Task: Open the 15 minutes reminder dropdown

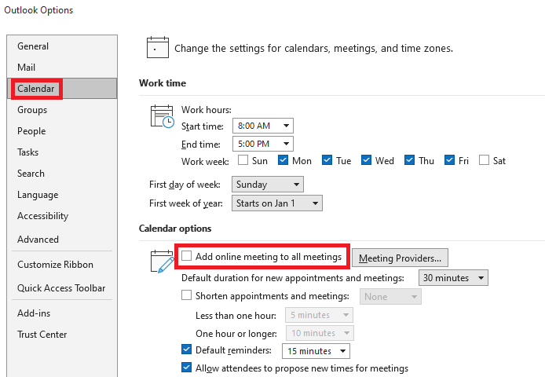Action: coord(316,351)
